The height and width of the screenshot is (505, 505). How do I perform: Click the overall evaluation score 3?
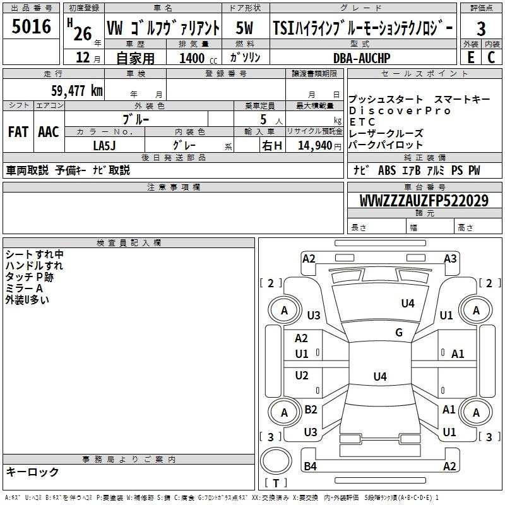click(481, 29)
